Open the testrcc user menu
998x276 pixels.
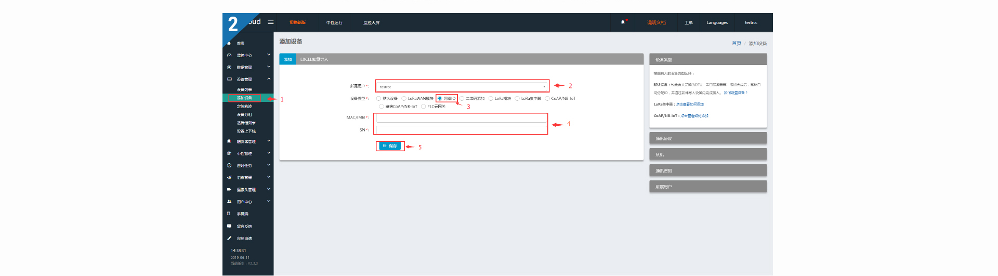(751, 22)
